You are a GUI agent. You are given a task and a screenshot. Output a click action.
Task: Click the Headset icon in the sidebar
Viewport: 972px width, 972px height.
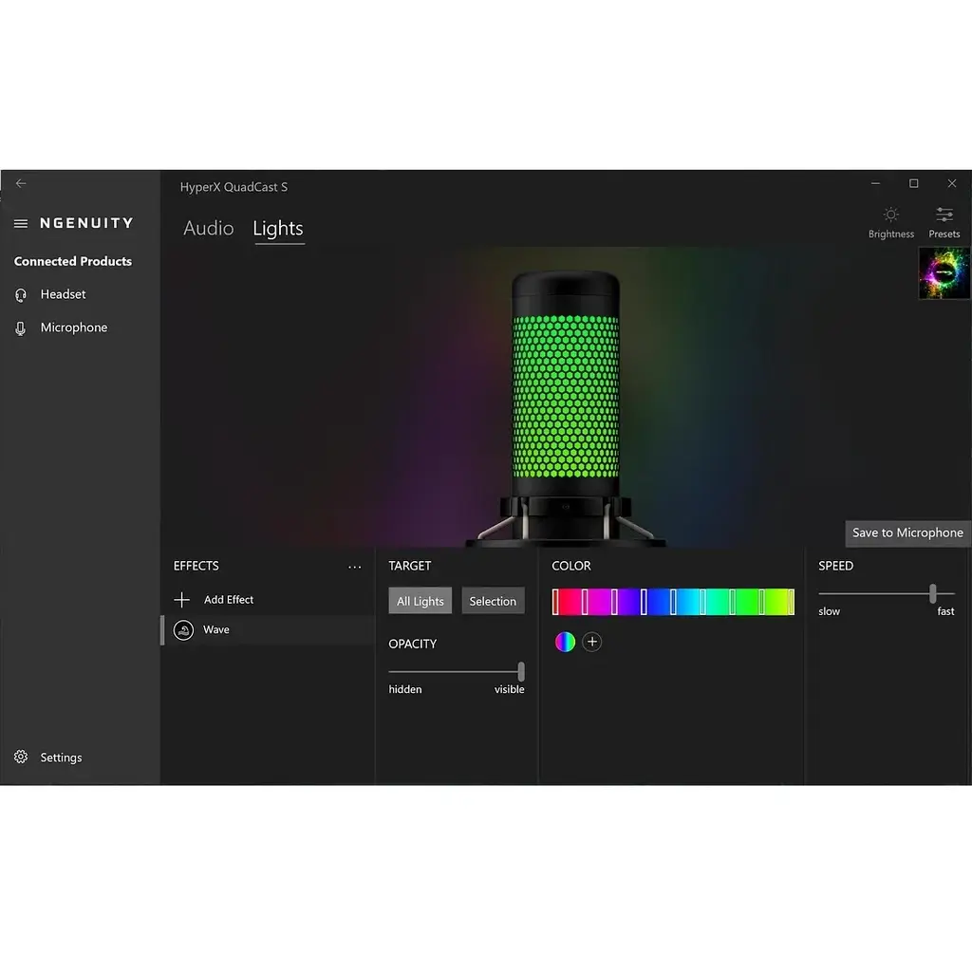pyautogui.click(x=21, y=294)
